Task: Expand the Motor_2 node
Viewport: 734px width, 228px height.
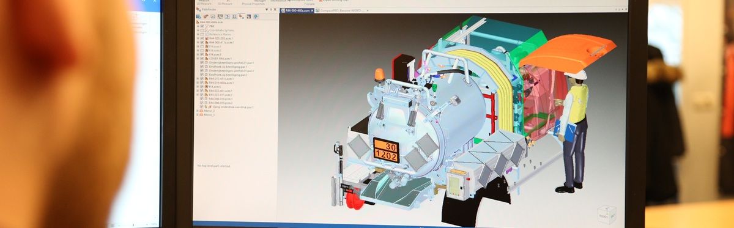Action: (197, 111)
